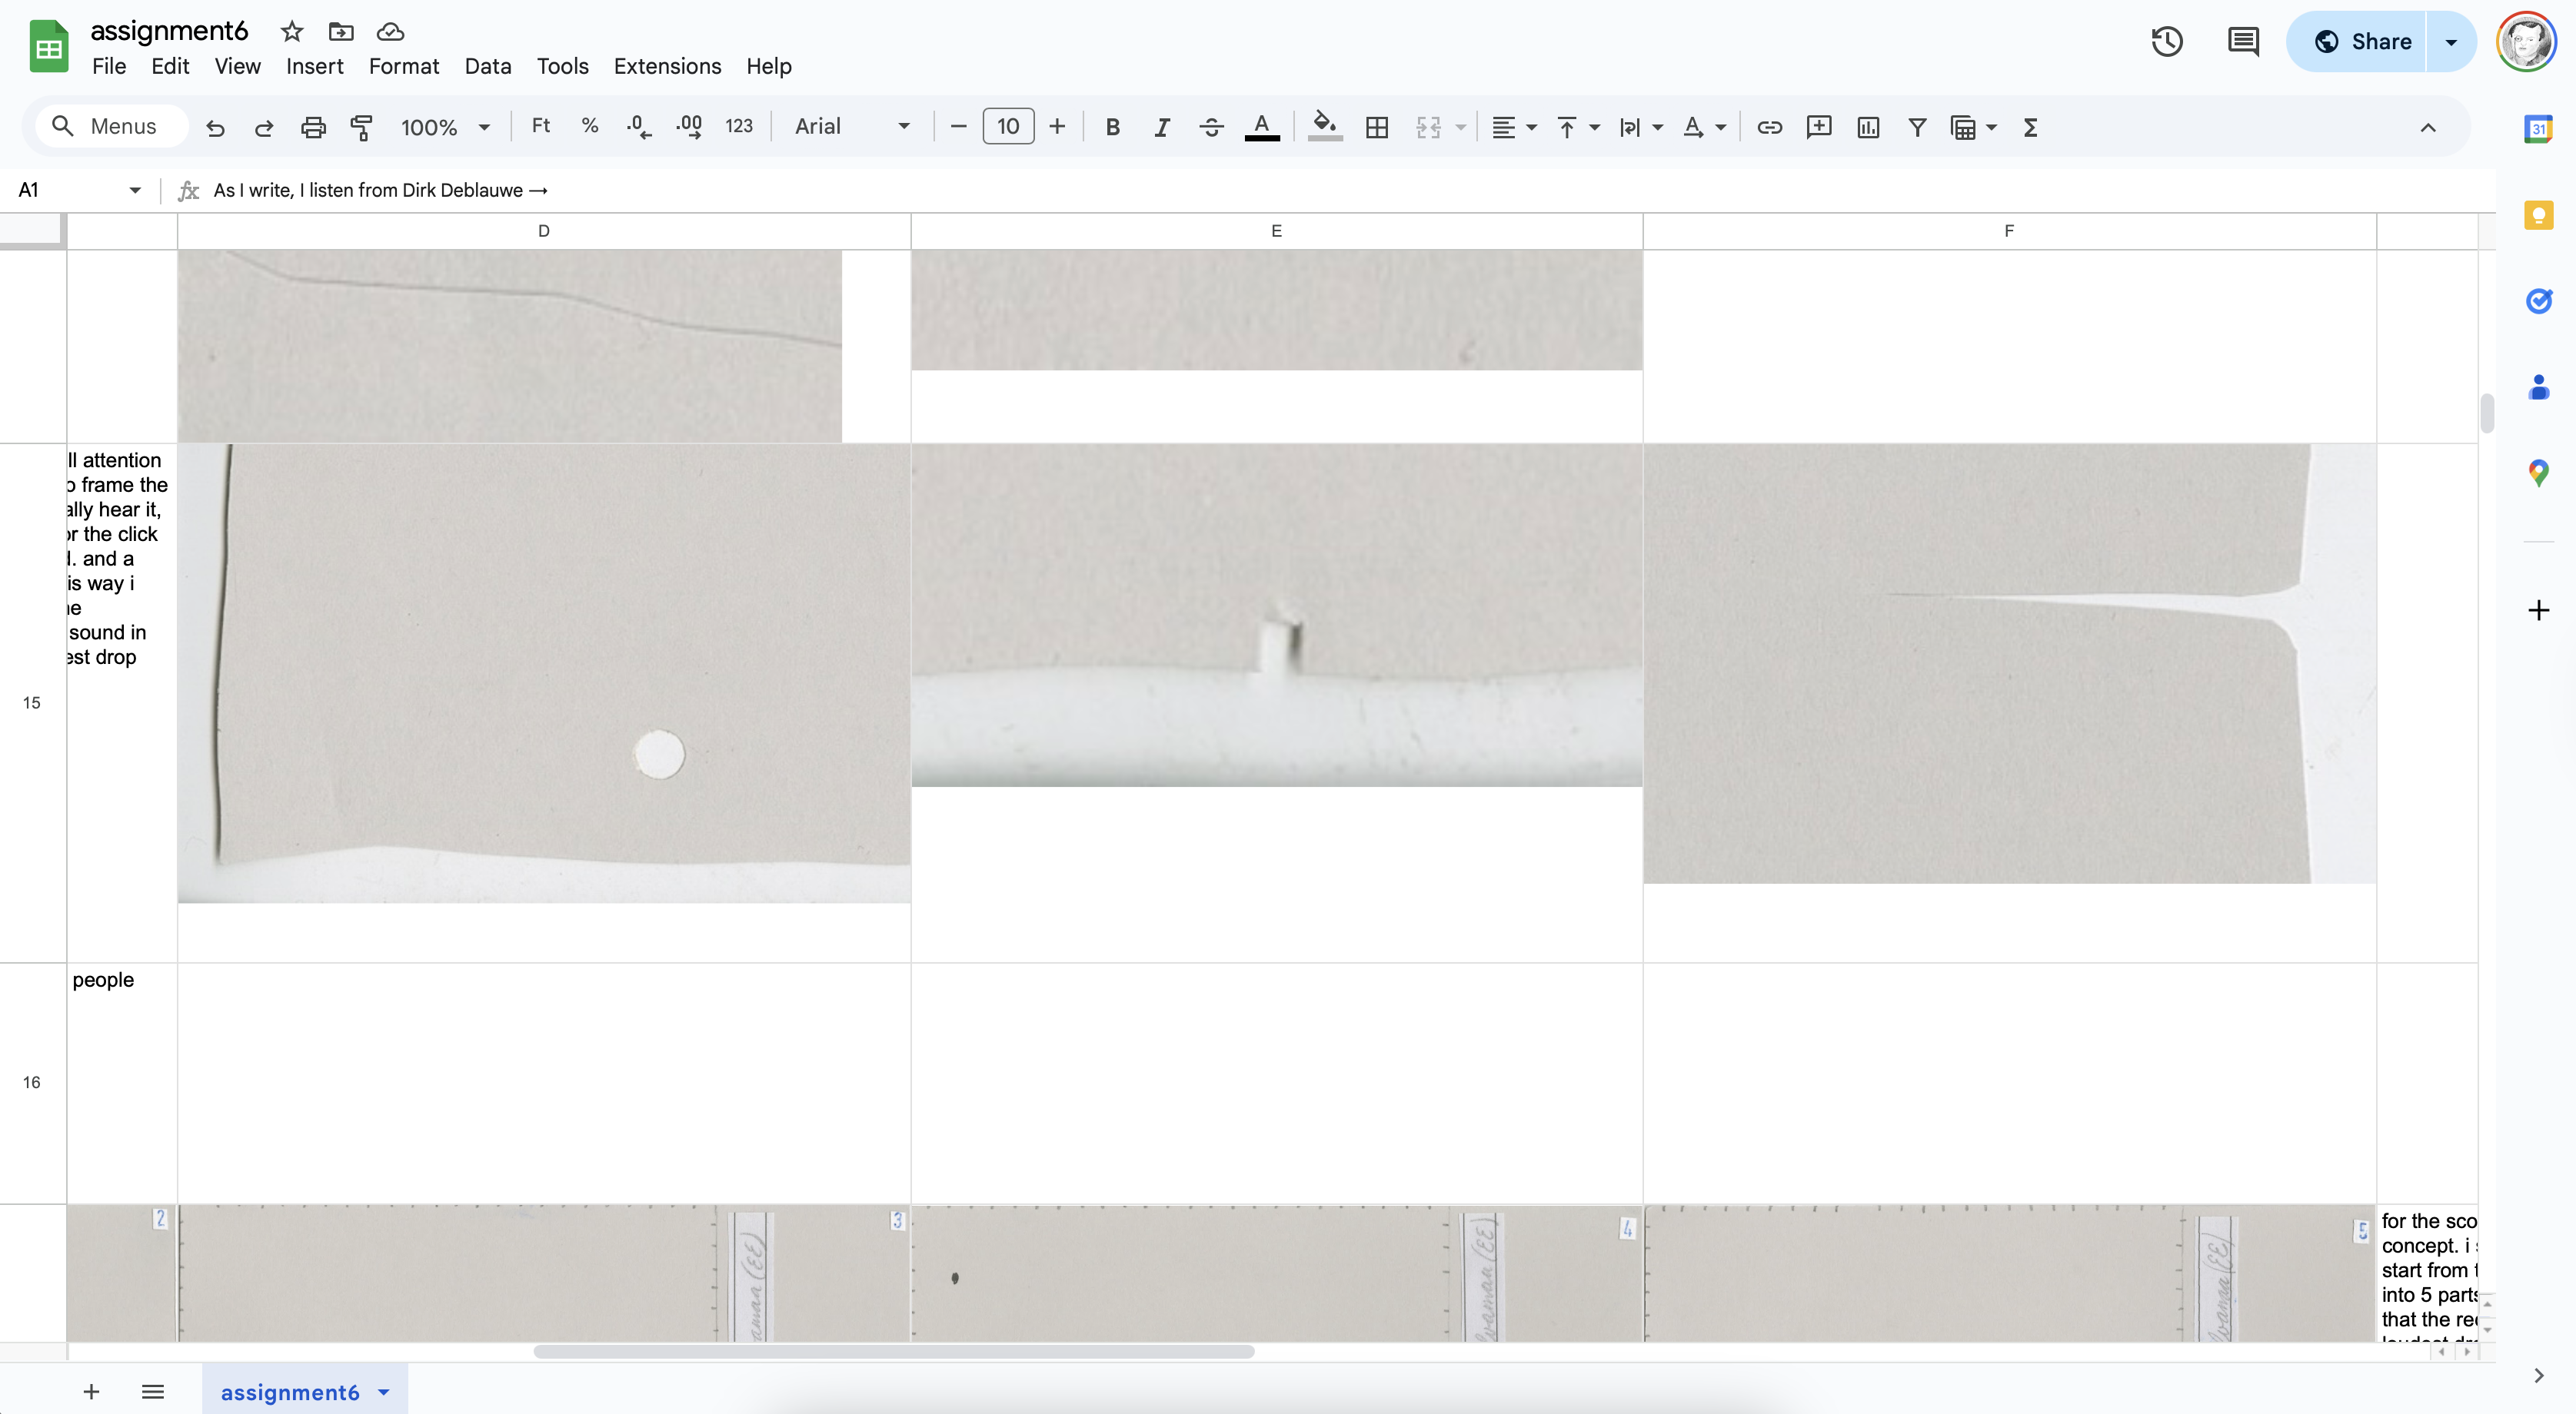
Task: Toggle italic formatting
Action: pyautogui.click(x=1161, y=127)
